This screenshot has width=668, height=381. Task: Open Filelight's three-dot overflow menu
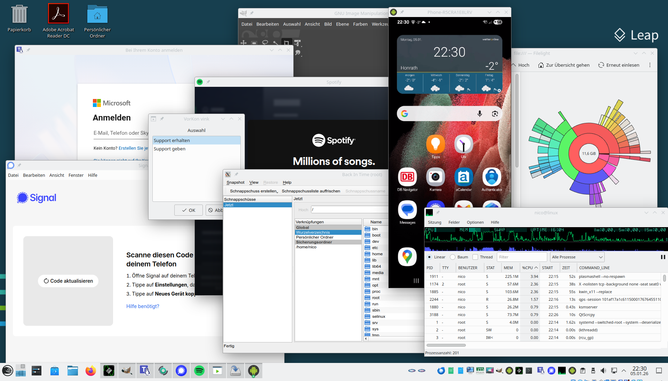[650, 65]
